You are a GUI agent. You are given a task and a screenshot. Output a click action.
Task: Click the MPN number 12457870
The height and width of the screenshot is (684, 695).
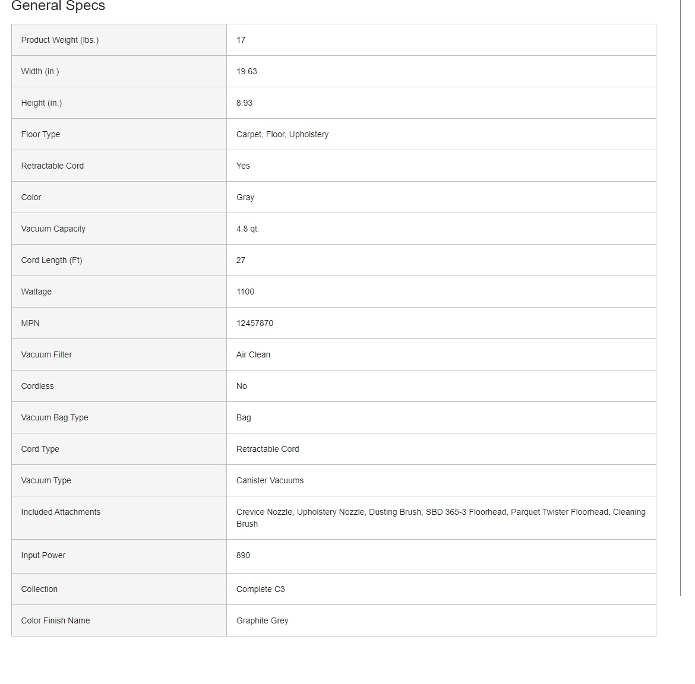[255, 323]
